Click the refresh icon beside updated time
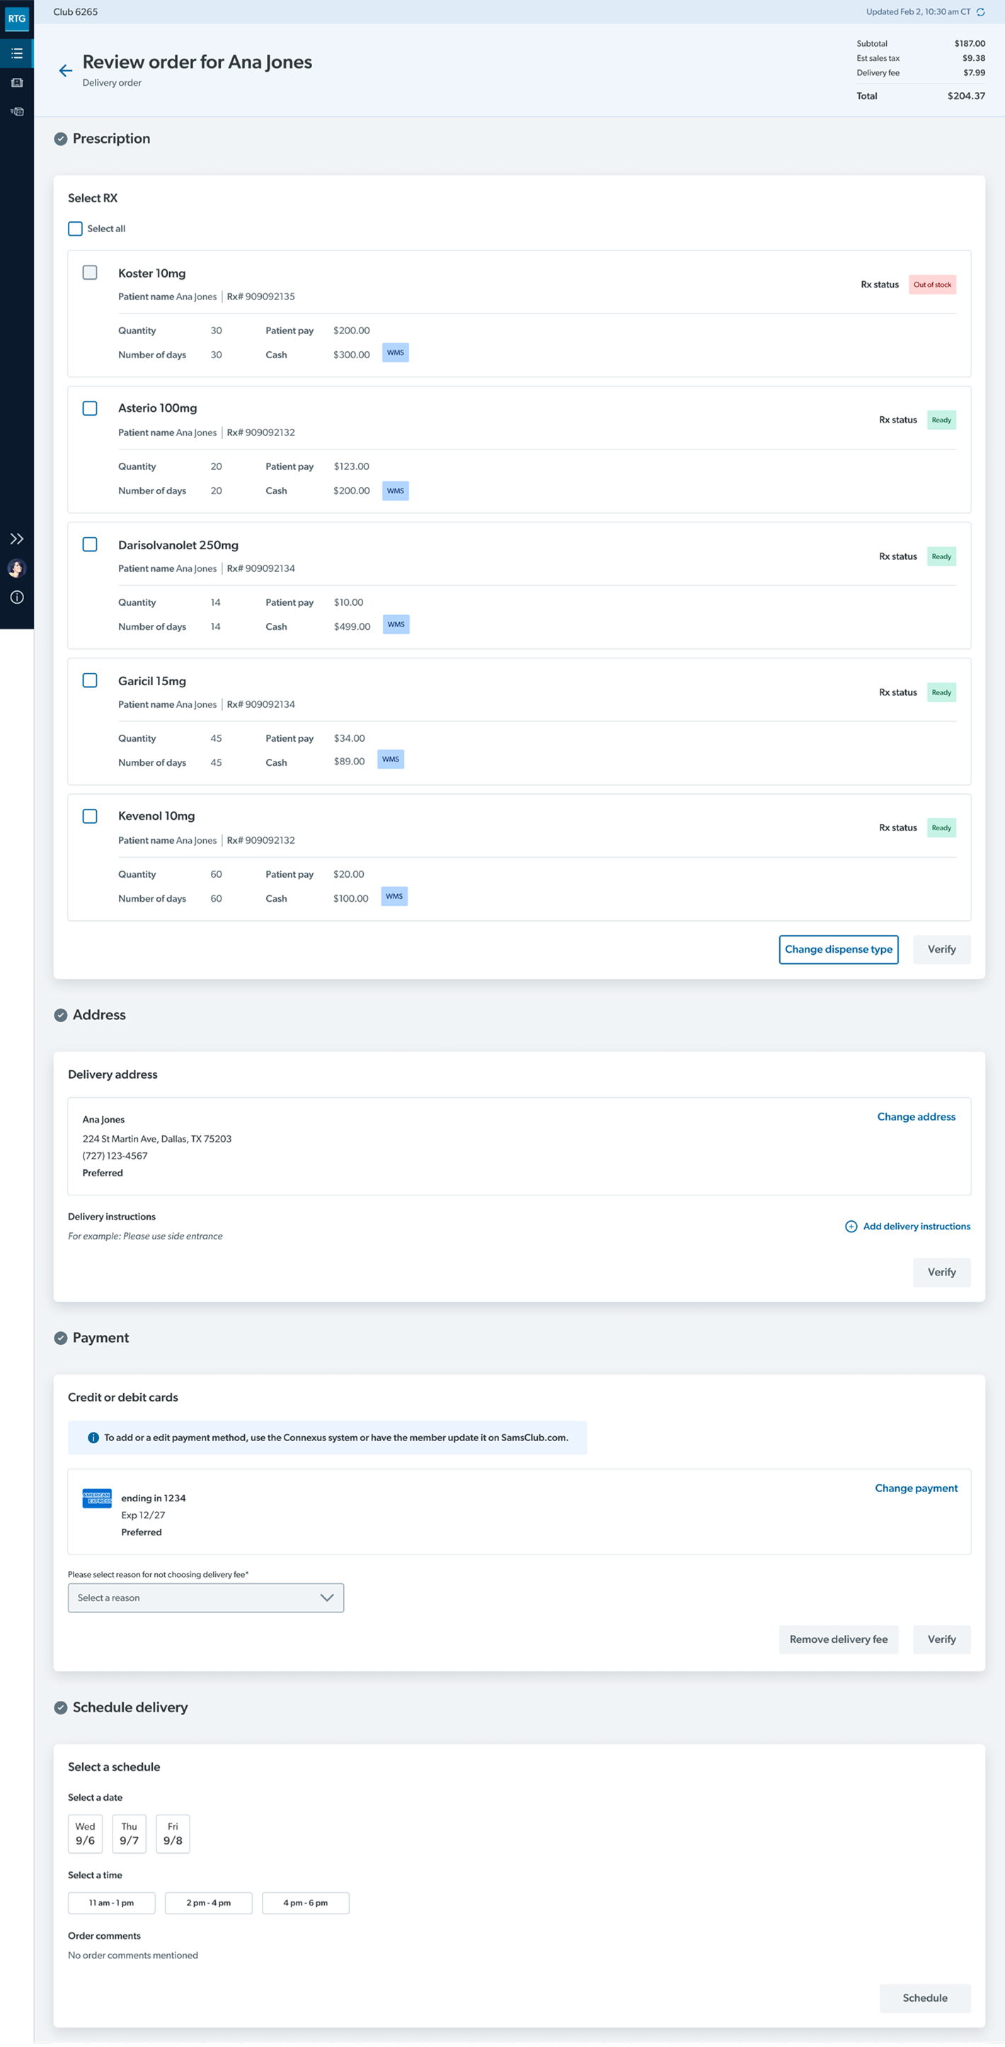This screenshot has width=1005, height=2047. tap(981, 12)
